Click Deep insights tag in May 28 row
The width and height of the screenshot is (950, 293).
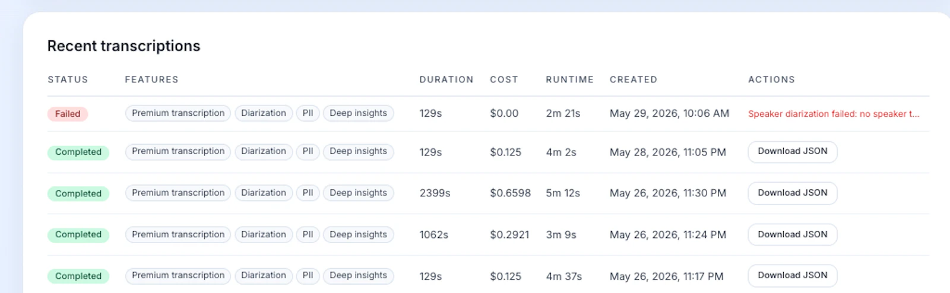(x=358, y=152)
